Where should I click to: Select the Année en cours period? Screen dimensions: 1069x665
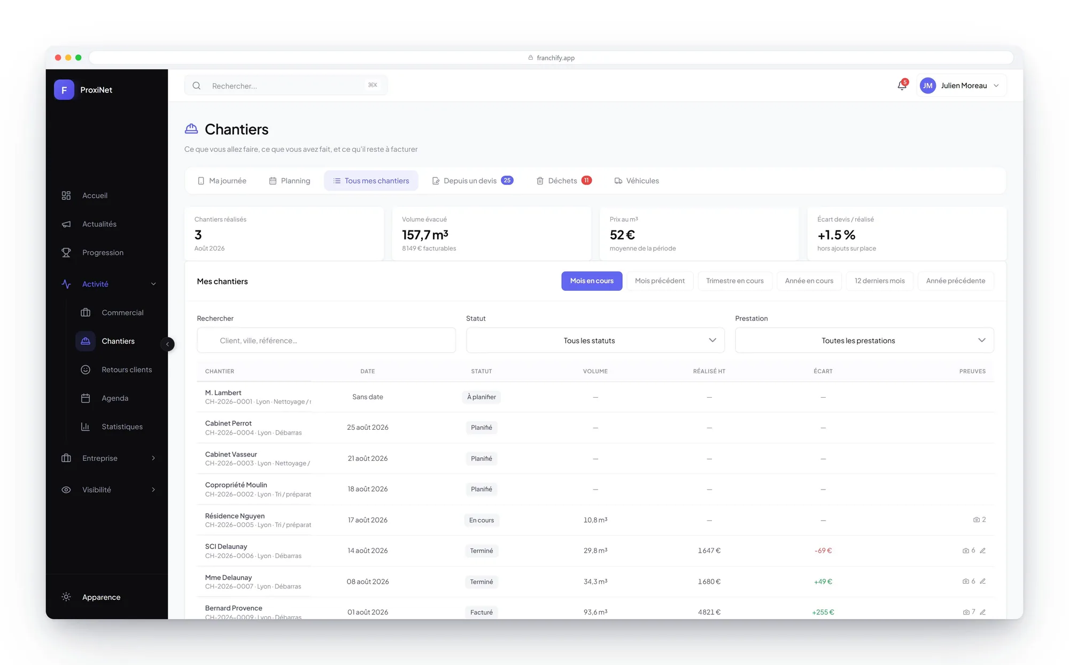click(809, 281)
